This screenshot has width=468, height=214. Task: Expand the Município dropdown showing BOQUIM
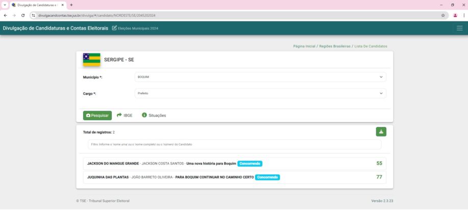coord(261,77)
